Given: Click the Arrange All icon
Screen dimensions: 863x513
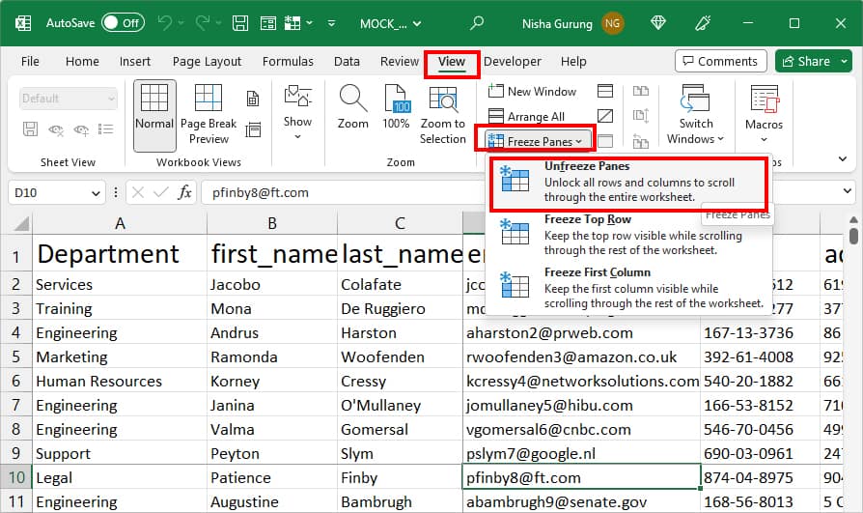Looking at the screenshot, I should tap(496, 116).
